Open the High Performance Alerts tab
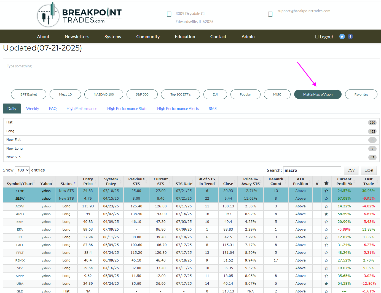Viewport: 381px width, 293px height. pos(178,109)
